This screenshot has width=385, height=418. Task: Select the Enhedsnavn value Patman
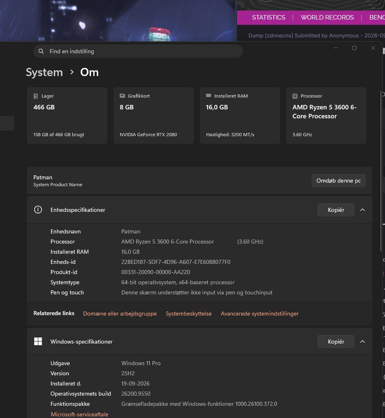(x=131, y=232)
